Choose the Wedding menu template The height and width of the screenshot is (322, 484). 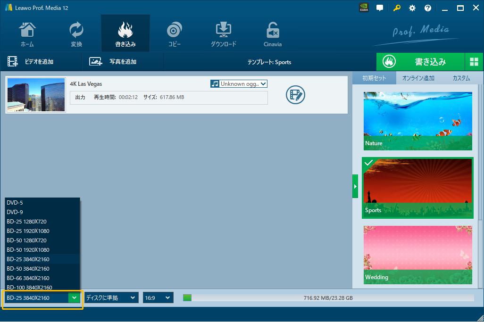[x=417, y=255]
